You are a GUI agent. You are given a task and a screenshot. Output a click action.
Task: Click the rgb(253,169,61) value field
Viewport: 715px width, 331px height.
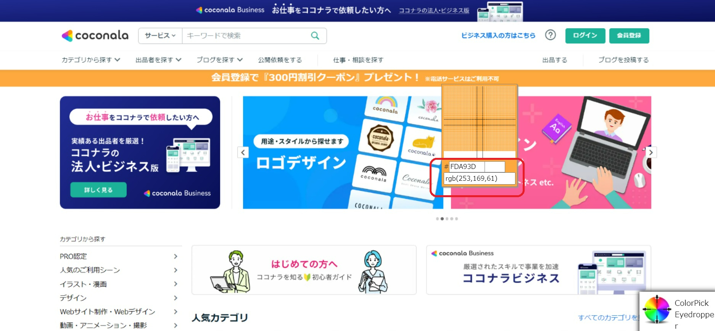coord(480,178)
